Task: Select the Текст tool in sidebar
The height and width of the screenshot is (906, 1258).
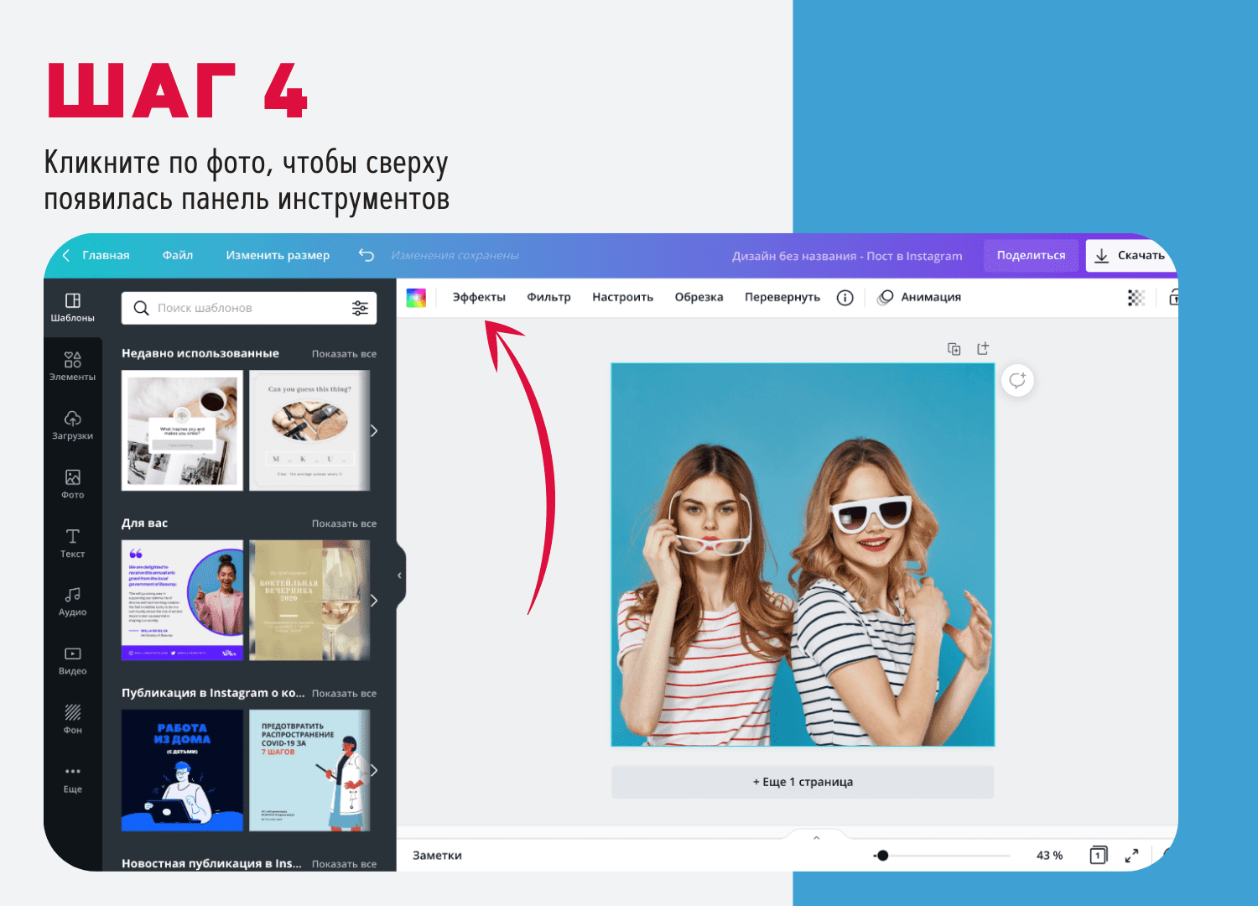Action: 73,543
